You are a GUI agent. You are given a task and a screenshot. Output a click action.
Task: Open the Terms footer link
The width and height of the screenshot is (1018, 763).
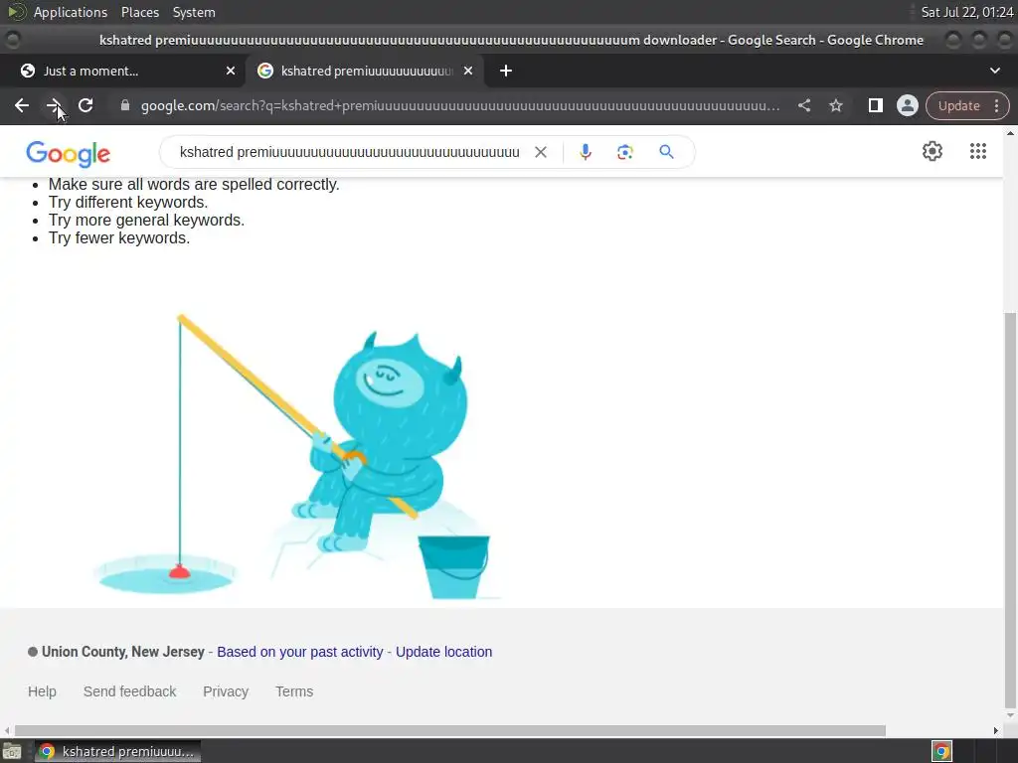(294, 691)
